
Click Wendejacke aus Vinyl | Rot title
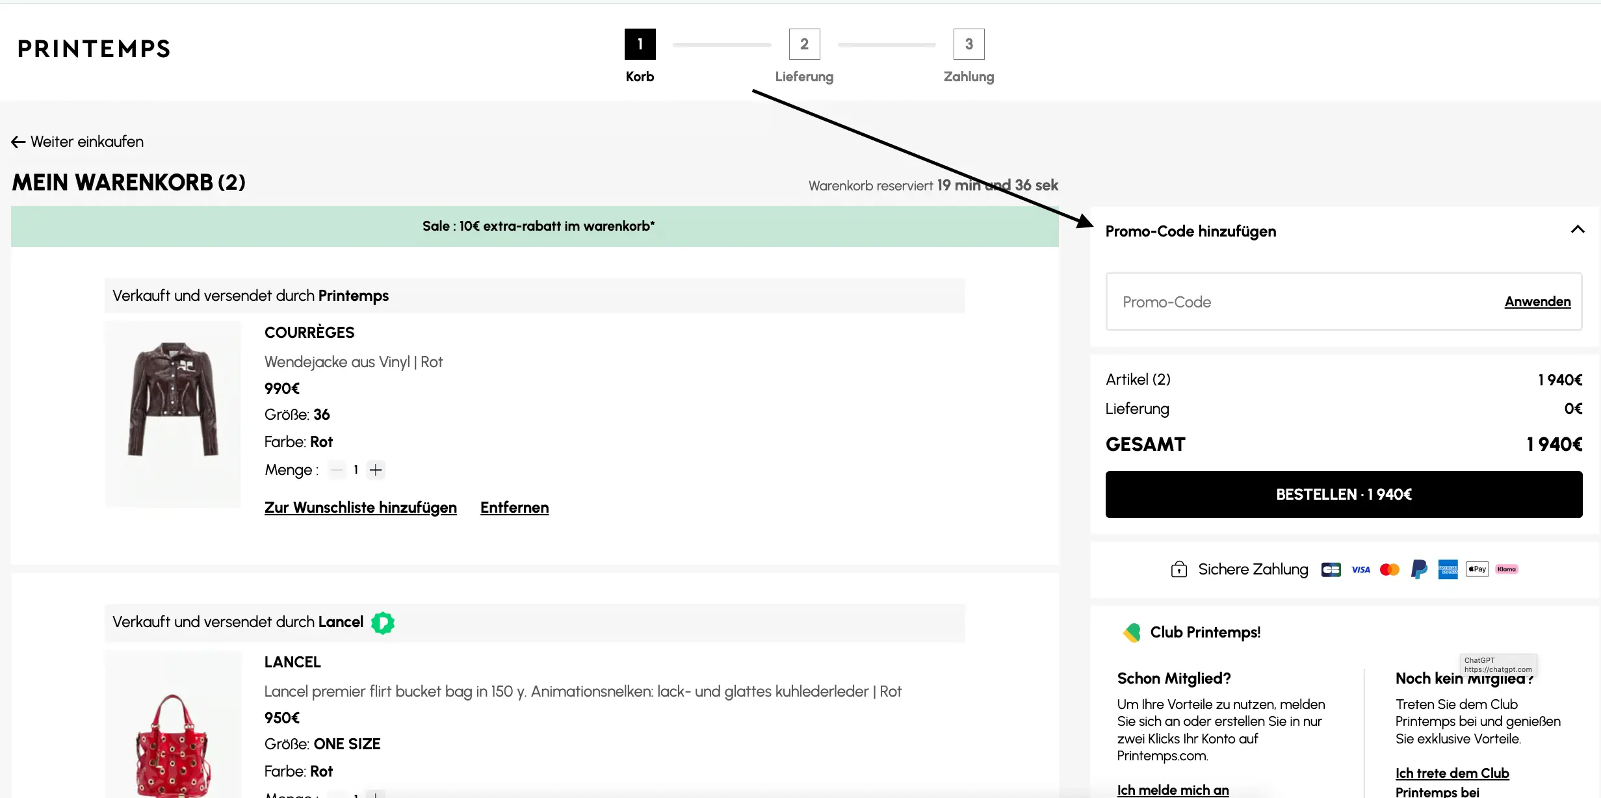pyautogui.click(x=354, y=362)
